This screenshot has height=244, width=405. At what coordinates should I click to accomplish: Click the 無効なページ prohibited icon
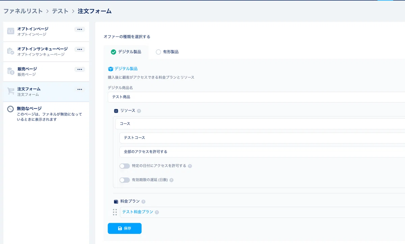pyautogui.click(x=10, y=109)
